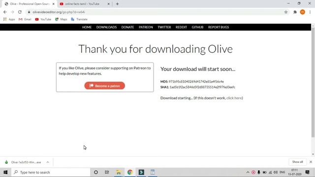Expand the Olive download item options arrow
Image resolution: width=315 pixels, height=177 pixels.
point(48,162)
